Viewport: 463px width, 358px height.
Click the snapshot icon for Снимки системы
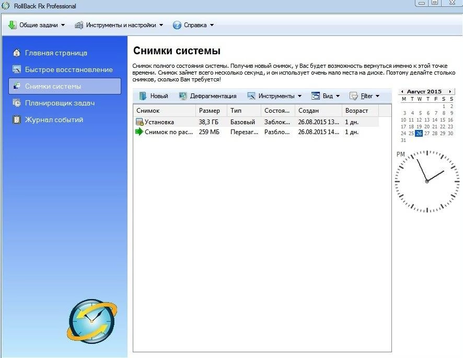pos(17,86)
